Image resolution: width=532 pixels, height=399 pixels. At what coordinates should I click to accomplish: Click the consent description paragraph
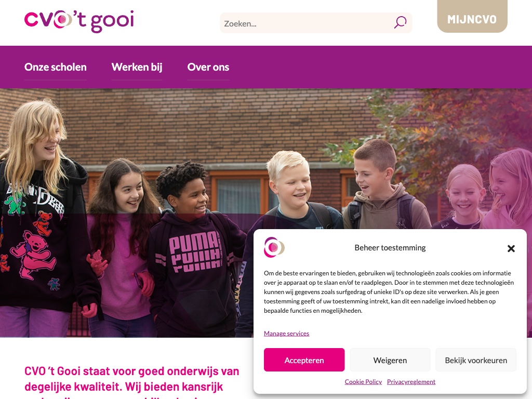pos(389,292)
